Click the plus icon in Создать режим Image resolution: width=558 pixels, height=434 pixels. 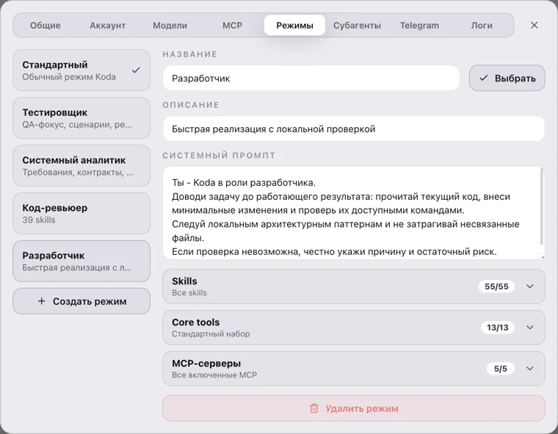click(42, 301)
